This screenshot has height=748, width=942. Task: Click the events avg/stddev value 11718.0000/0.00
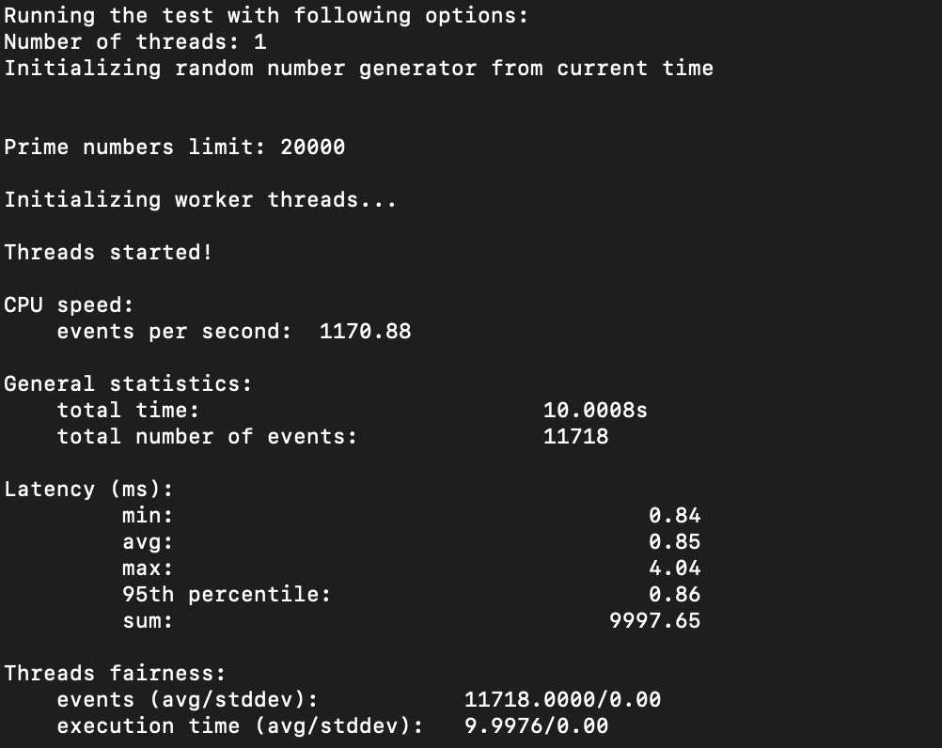click(x=562, y=700)
